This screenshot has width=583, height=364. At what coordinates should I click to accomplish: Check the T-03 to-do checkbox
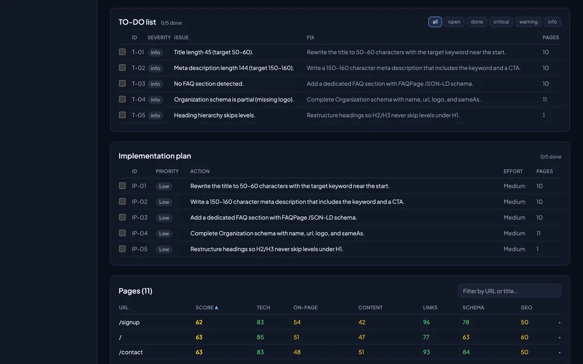[122, 83]
